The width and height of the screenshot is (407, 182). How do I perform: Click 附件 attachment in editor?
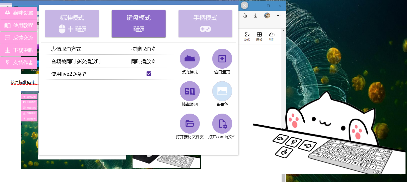point(272,36)
